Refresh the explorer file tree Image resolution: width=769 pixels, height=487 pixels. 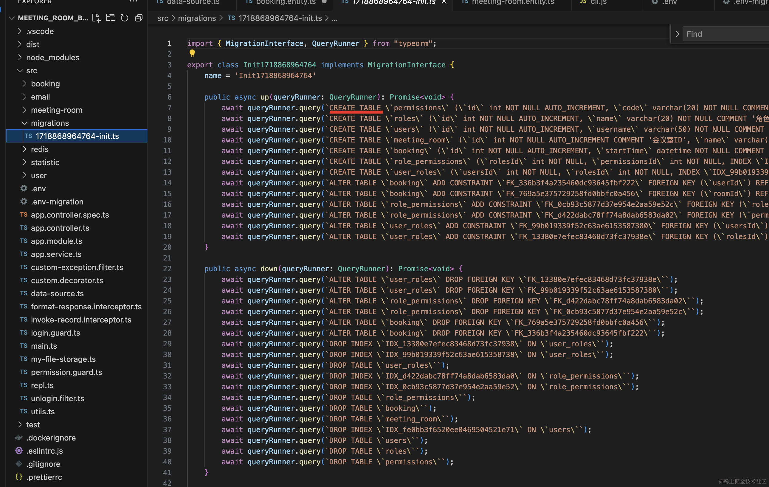pyautogui.click(x=125, y=18)
